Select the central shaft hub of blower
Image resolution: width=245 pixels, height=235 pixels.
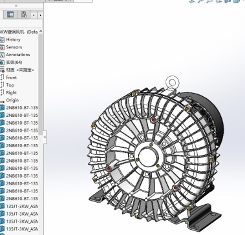148,157
